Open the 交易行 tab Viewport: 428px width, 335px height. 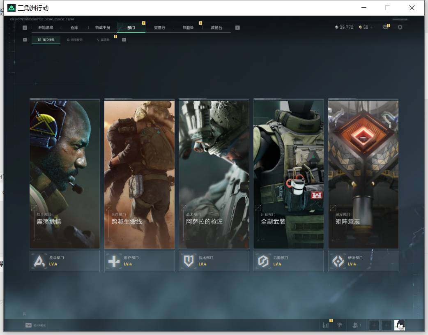[159, 28]
